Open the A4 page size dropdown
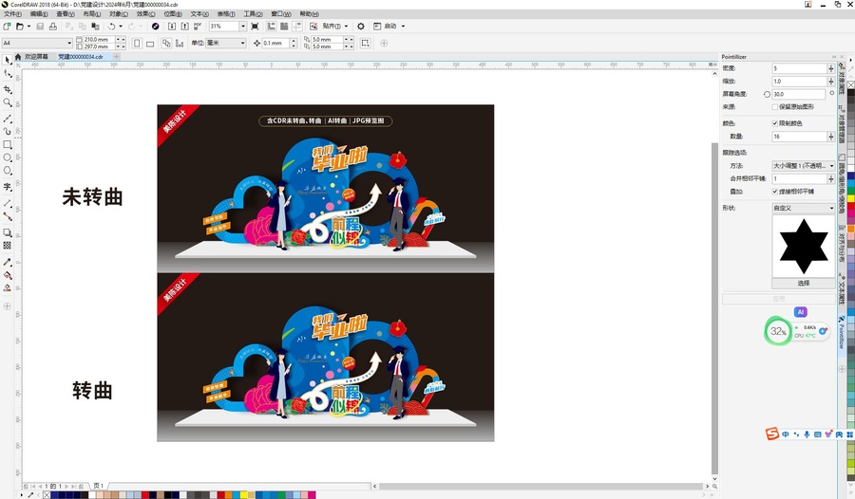Image resolution: width=855 pixels, height=499 pixels. 69,43
